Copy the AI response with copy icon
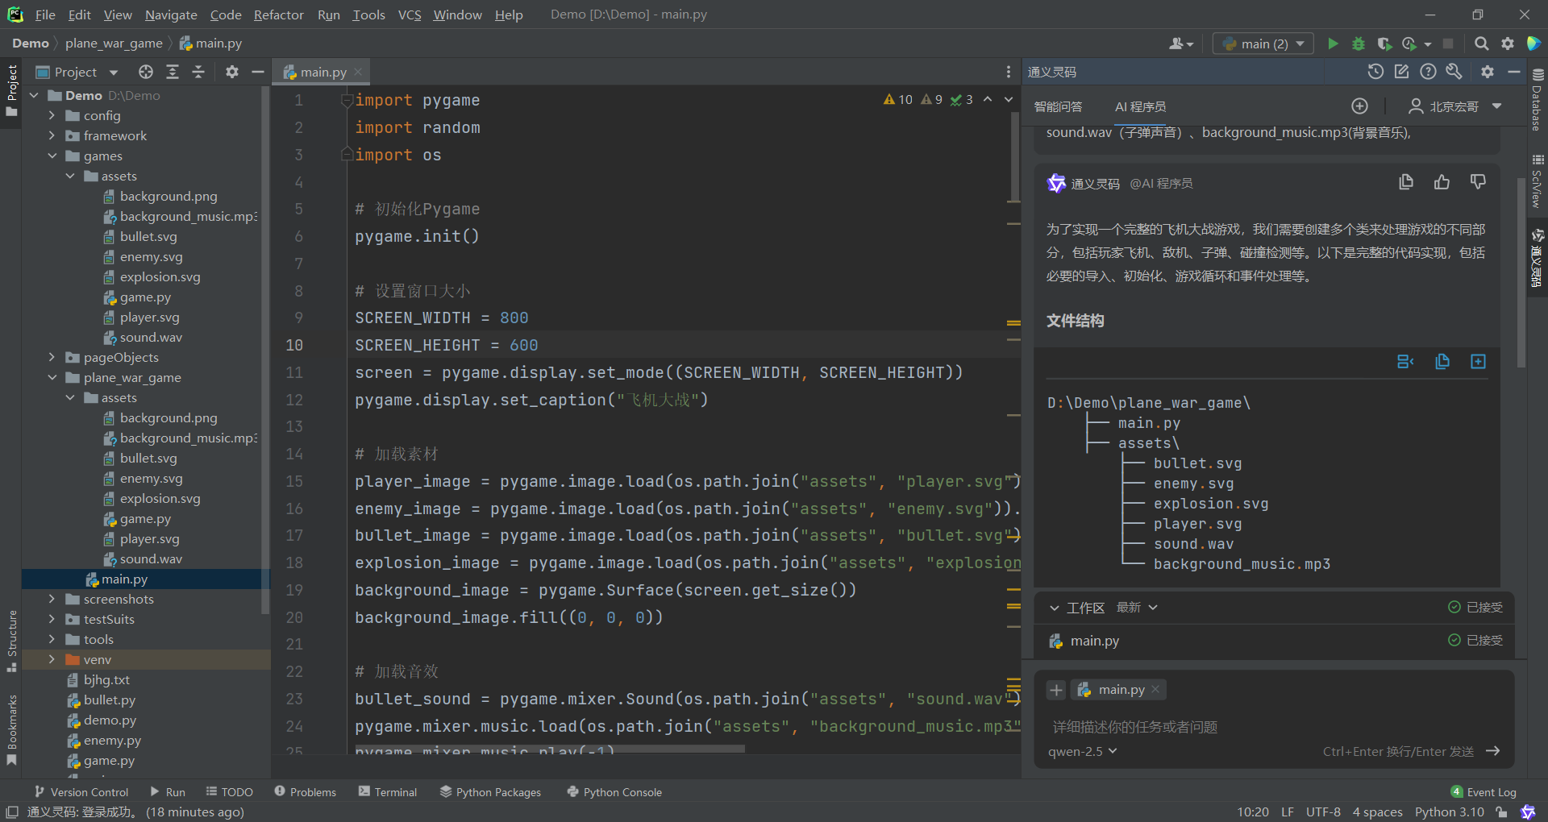Viewport: 1548px width, 822px height. pyautogui.click(x=1406, y=183)
